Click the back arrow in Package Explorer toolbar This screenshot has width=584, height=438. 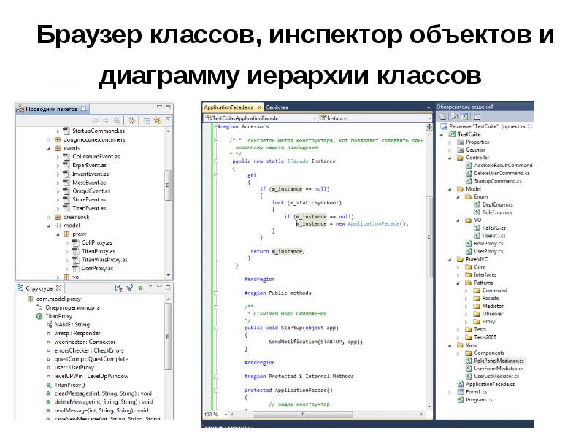[x=96, y=120]
